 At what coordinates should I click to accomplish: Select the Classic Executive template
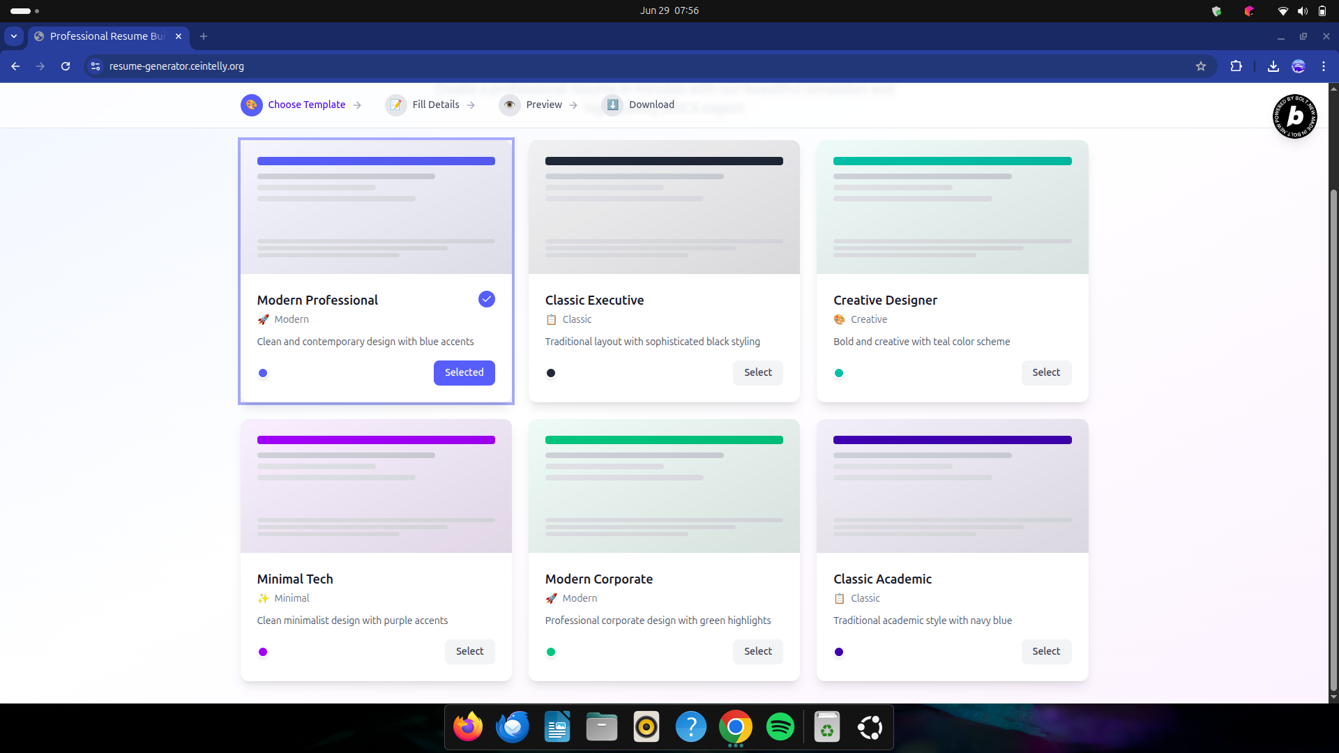[x=757, y=372]
